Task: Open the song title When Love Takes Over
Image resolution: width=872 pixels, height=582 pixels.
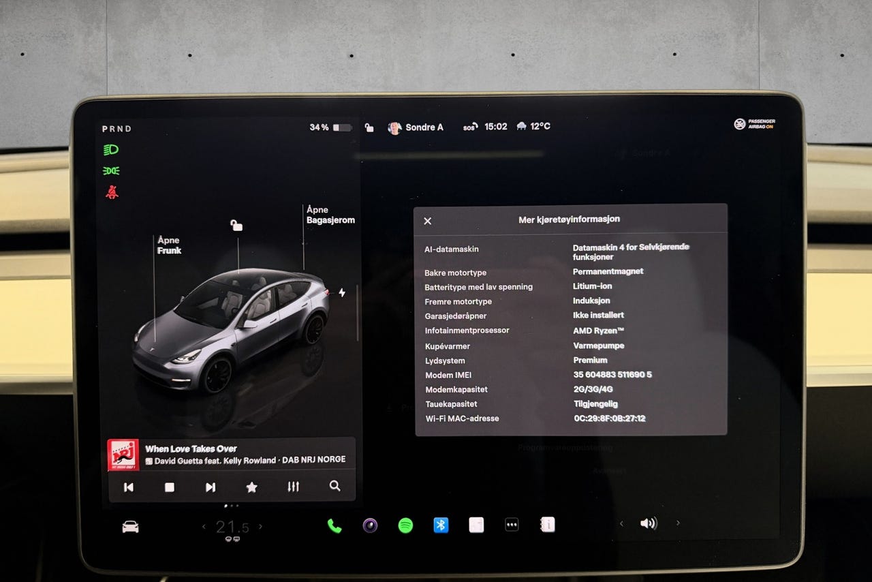Action: (191, 448)
